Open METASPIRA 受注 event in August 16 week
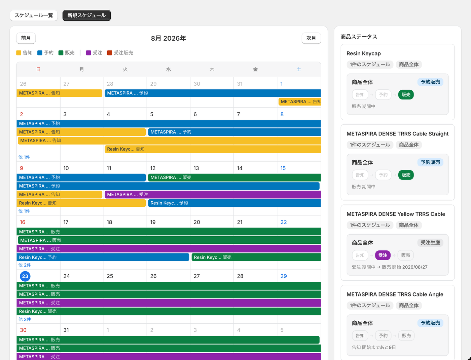 pyautogui.click(x=169, y=249)
